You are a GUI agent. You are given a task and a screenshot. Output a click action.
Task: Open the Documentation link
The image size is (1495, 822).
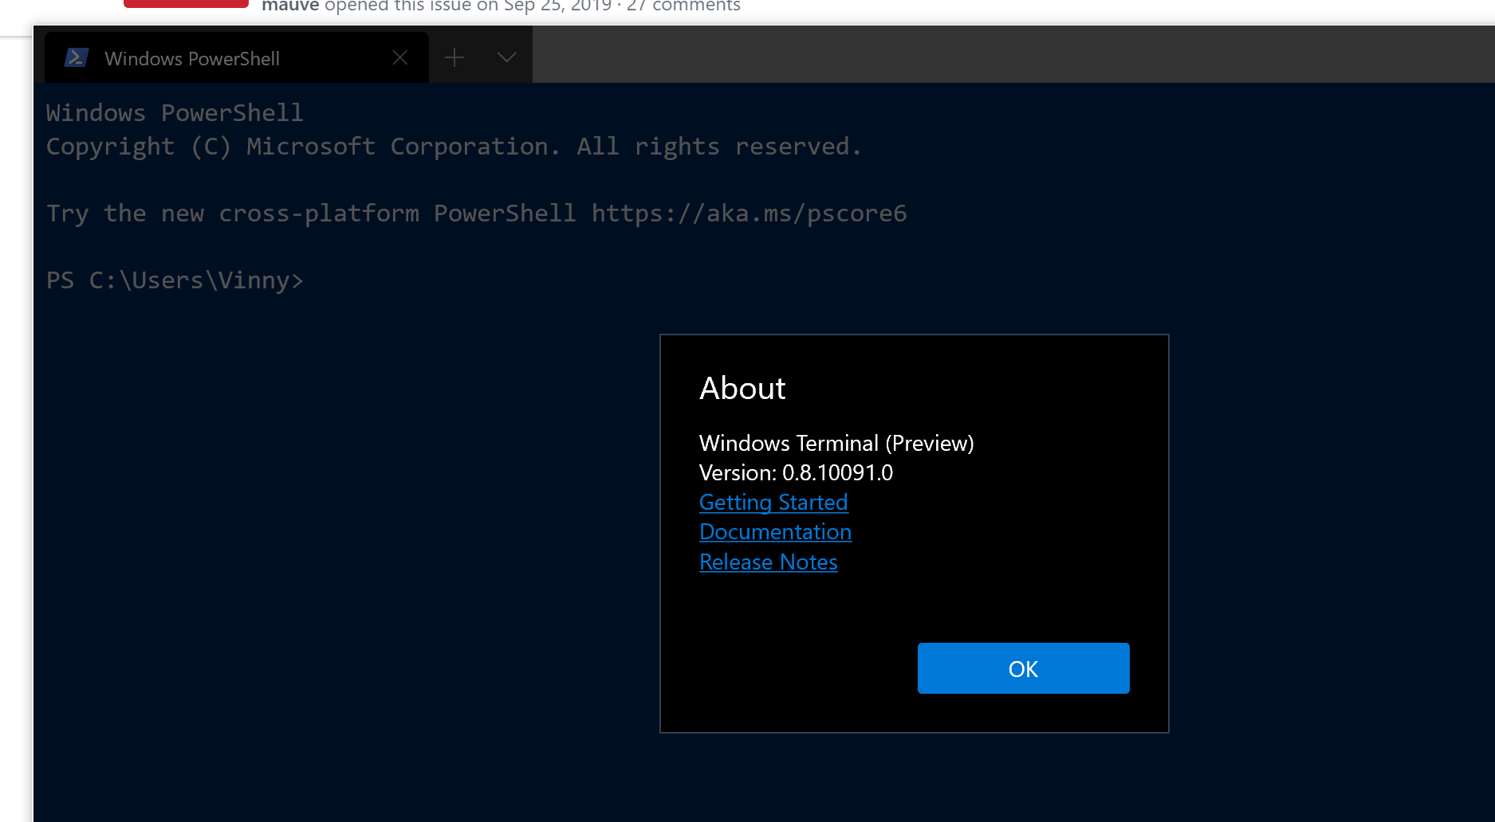775,532
